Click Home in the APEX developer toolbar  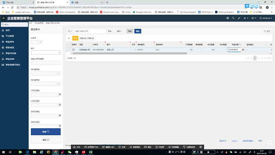click(76, 147)
